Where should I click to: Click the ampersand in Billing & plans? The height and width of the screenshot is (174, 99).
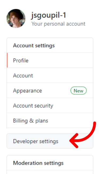pyautogui.click(x=31, y=121)
